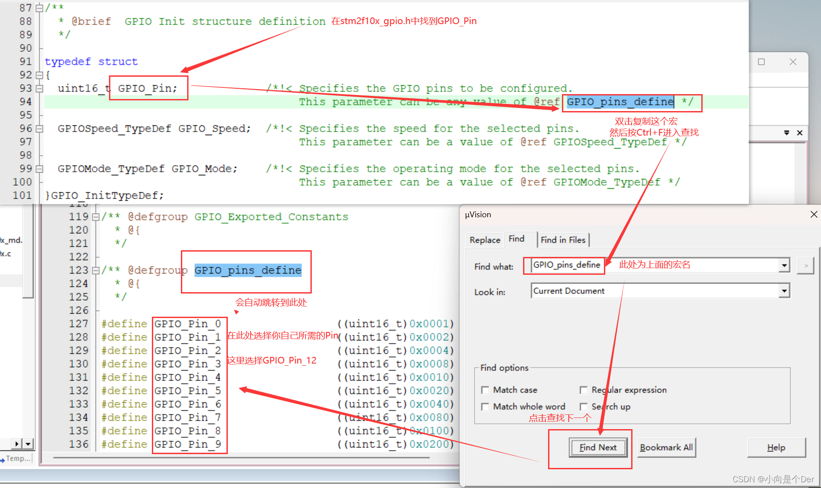The image size is (821, 488).
Task: Click the down arrow in project panel
Action: tap(28, 444)
